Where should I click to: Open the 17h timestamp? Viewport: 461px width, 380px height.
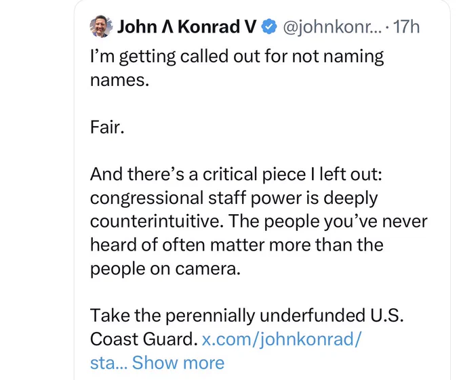pyautogui.click(x=406, y=26)
